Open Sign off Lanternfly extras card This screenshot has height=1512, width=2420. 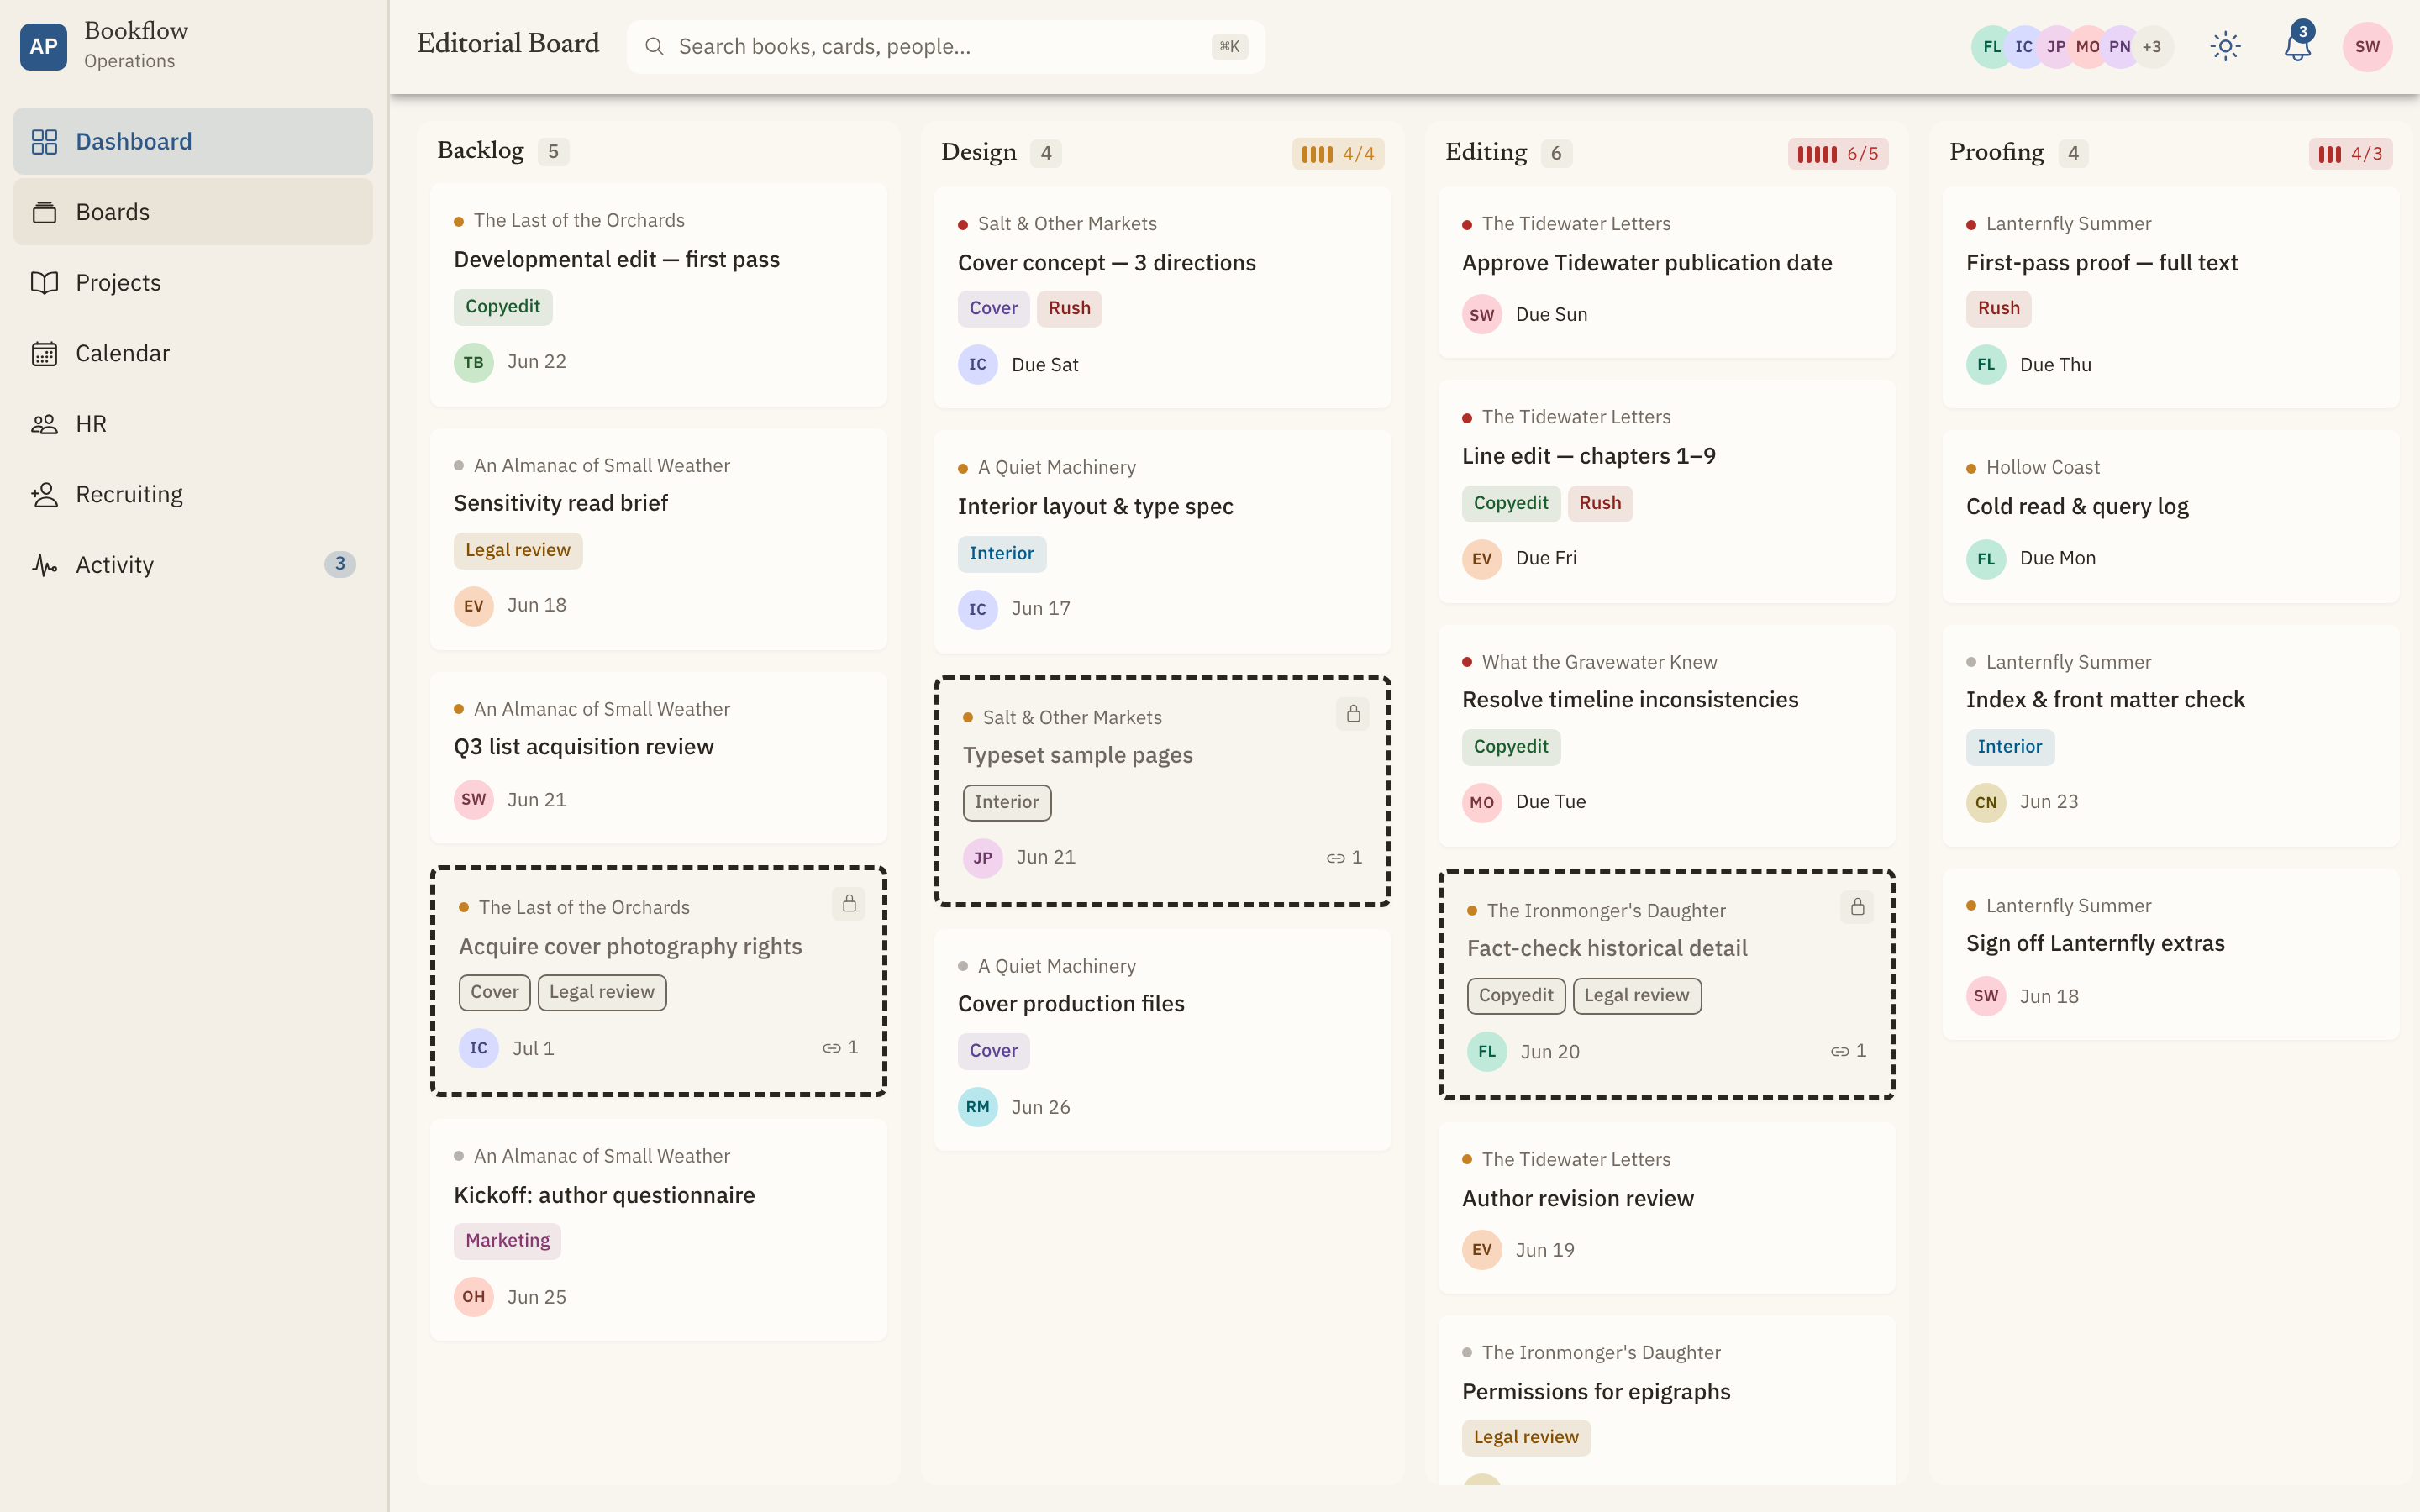2170,954
